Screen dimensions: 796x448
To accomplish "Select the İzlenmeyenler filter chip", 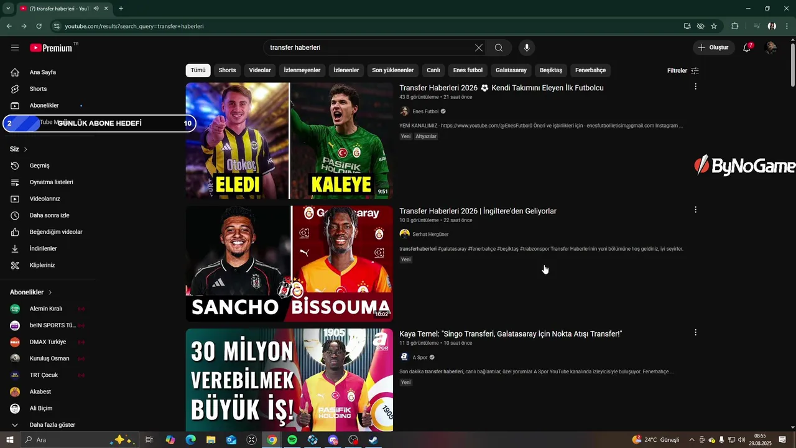I will point(302,70).
